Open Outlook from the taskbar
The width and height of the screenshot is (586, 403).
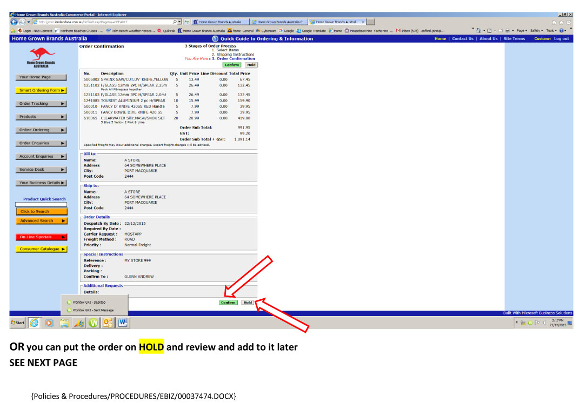[107, 323]
